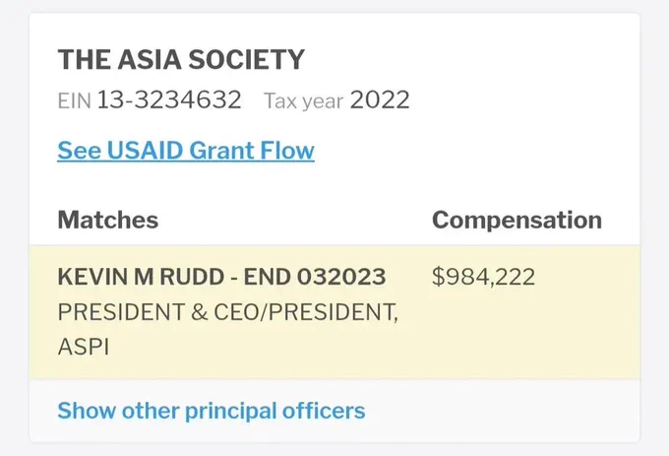Click the Tax year label
This screenshot has height=456, width=669.
(x=303, y=101)
